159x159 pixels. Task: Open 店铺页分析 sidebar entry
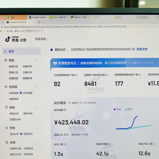(x=15, y=119)
